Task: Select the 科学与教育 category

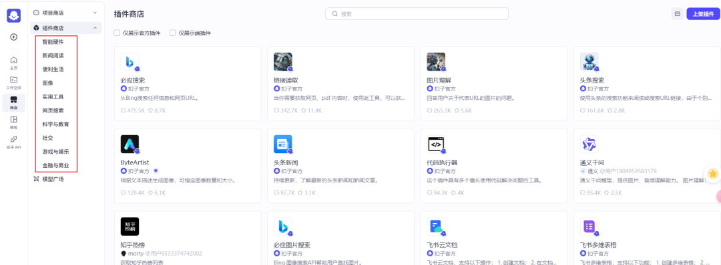Action: 55,125
